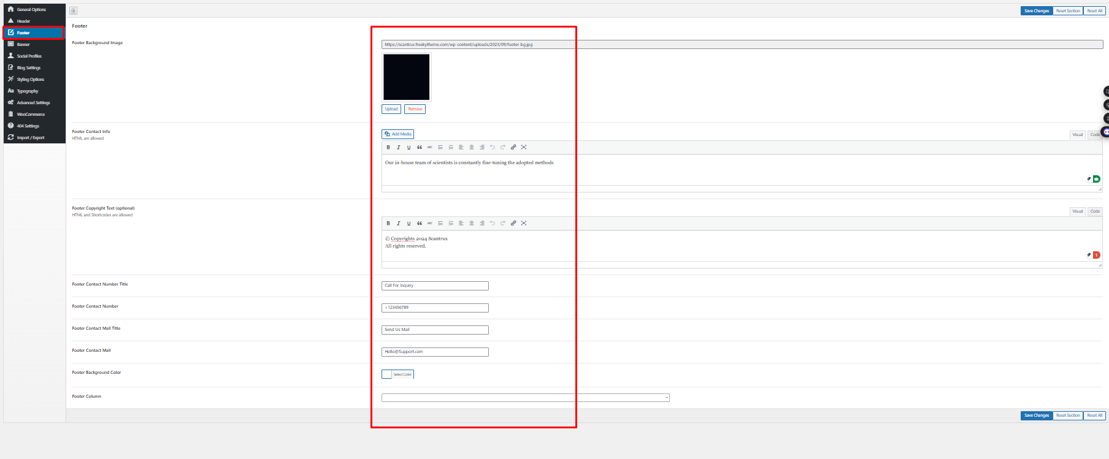Viewport: 1109px width, 459px height.
Task: Click underline icon in Footer Contact Info editor
Action: pos(409,147)
